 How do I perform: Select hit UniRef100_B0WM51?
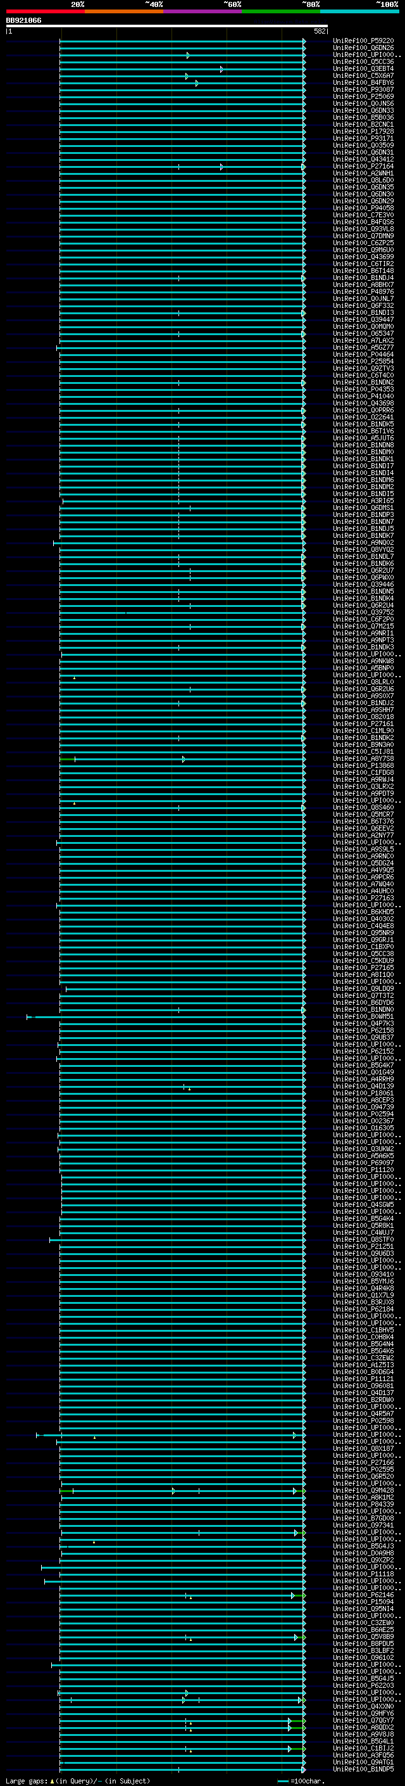click(x=363, y=1016)
